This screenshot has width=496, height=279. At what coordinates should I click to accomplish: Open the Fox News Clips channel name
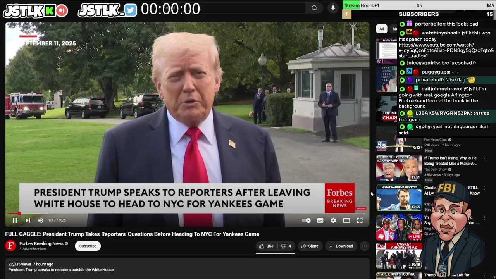click(x=436, y=139)
